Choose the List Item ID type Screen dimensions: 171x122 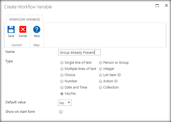pos(101,75)
